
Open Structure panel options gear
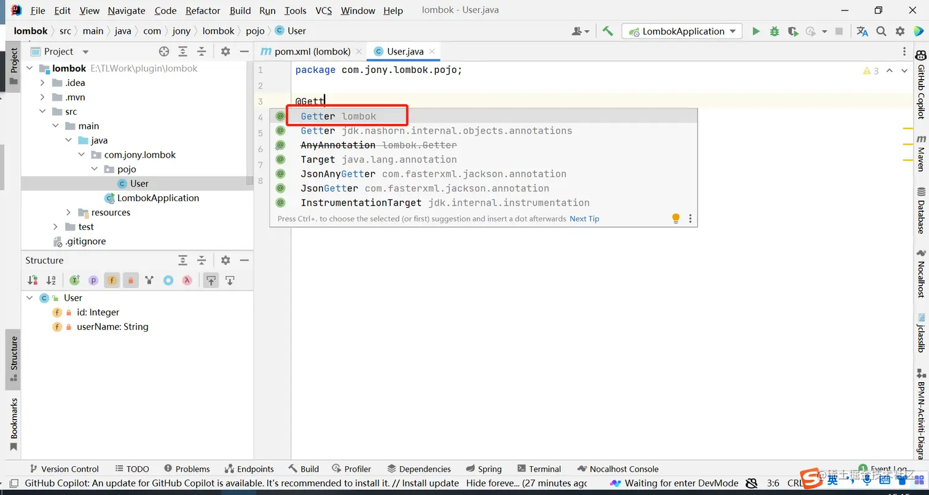225,260
